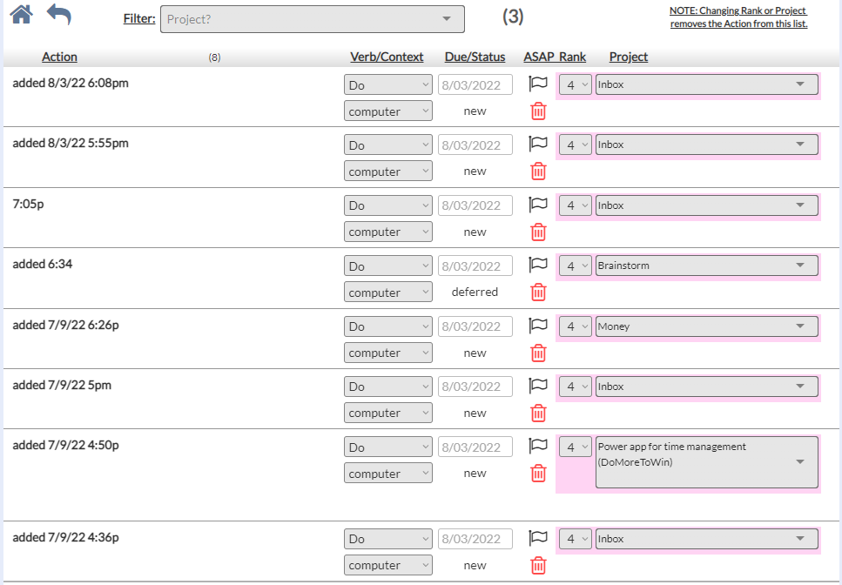Screen dimensions: 842x585
Task: Toggle ASAP flag on 'added 6:34' action
Action: click(x=538, y=266)
